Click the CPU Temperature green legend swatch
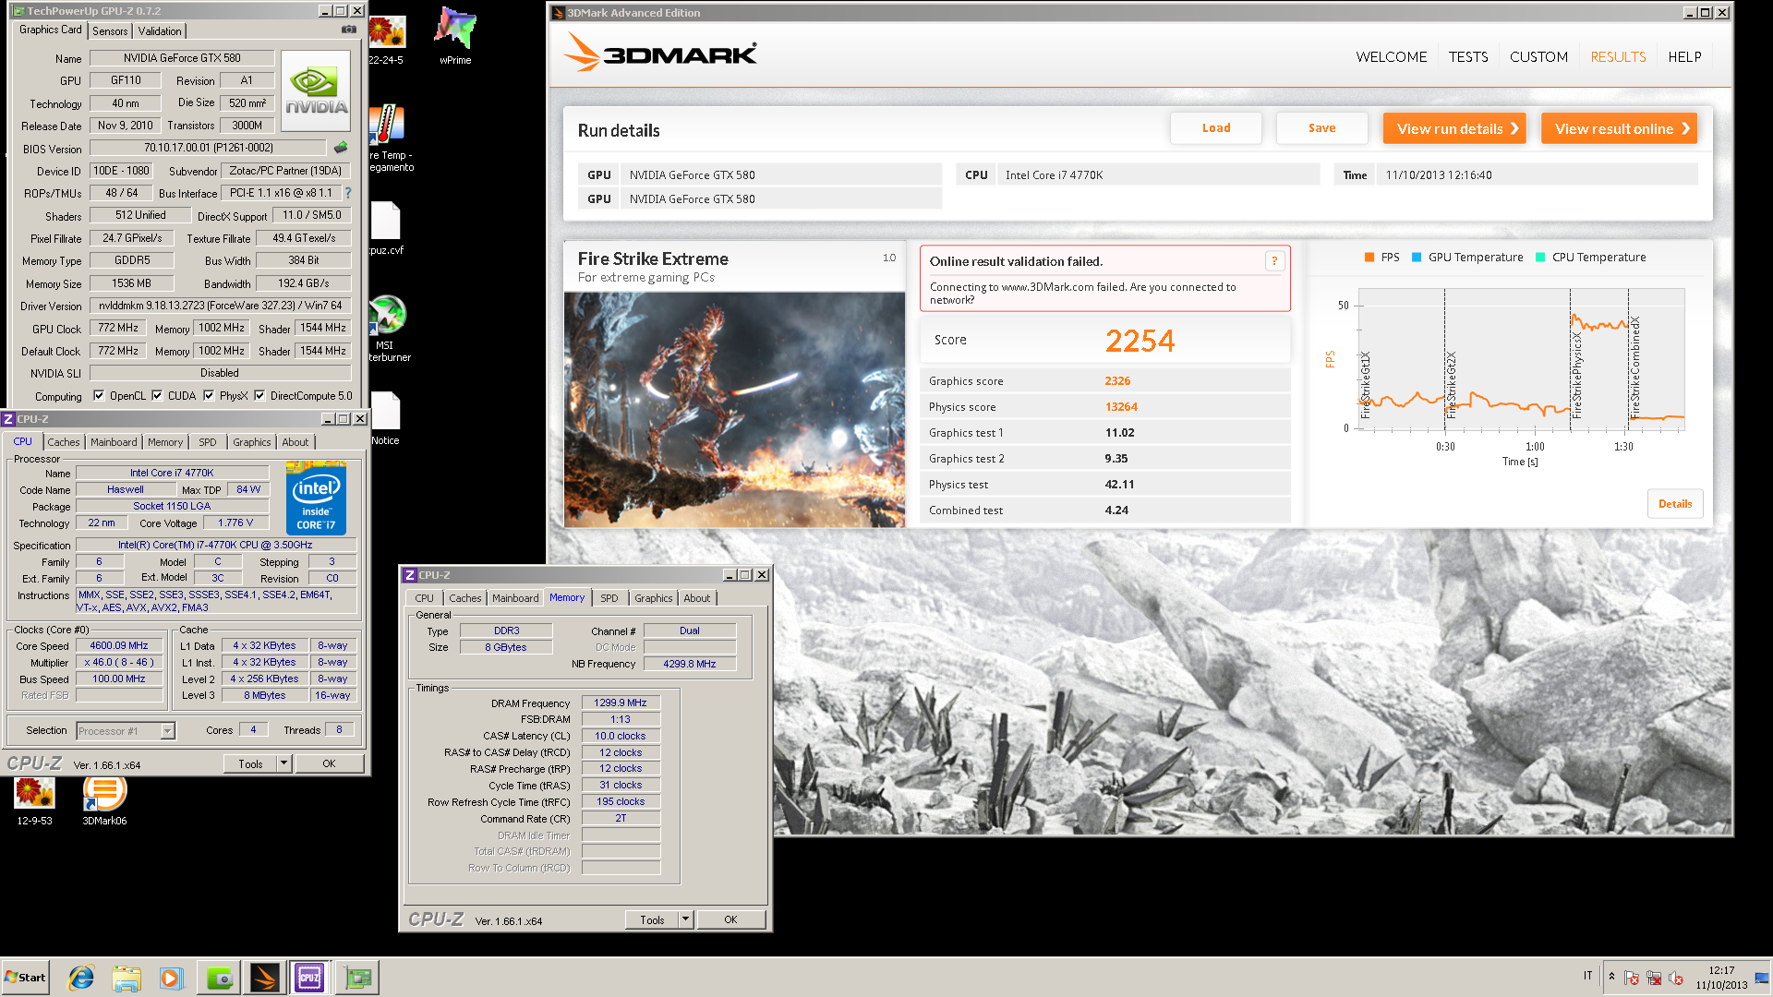Viewport: 1773px width, 997px height. pyautogui.click(x=1540, y=258)
